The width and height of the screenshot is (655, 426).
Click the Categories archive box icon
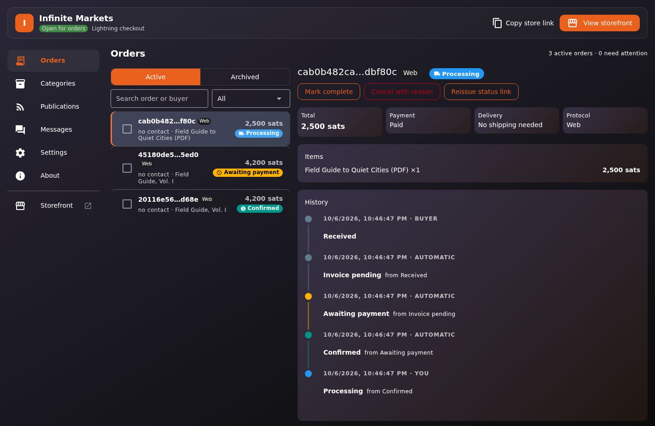20,83
